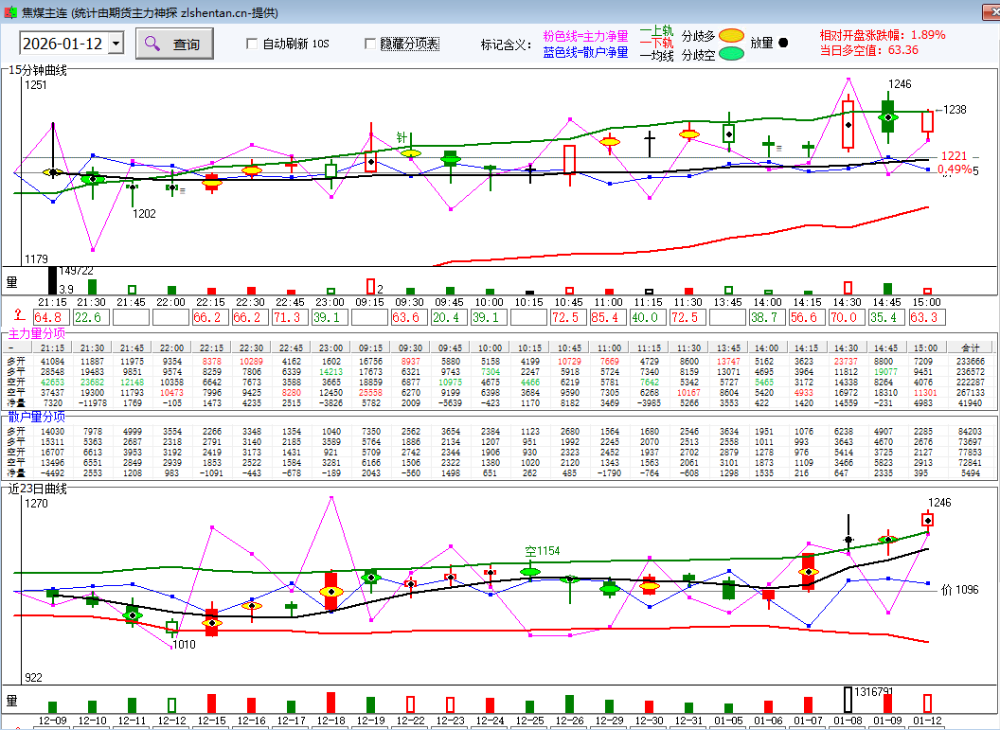Click 当日多空值 63.36 text

pos(869,50)
